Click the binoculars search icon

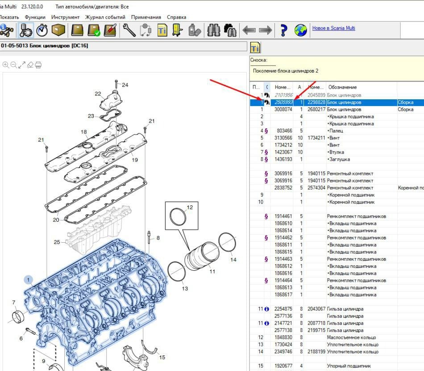click(x=214, y=30)
